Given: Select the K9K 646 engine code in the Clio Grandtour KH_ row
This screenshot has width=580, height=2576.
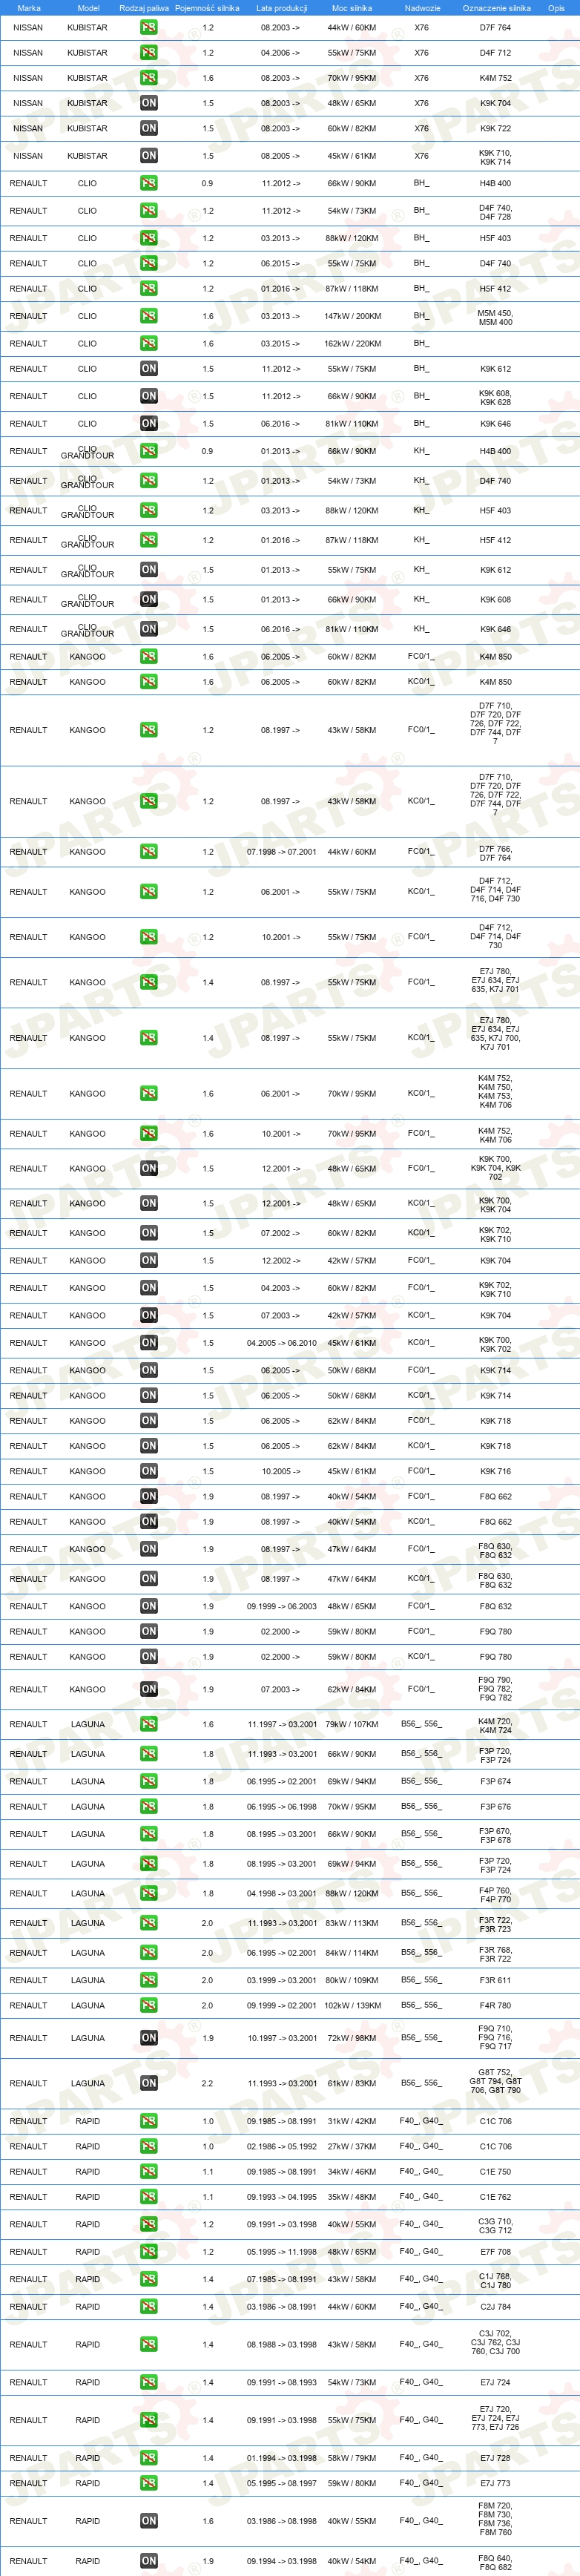Looking at the screenshot, I should click(x=495, y=629).
